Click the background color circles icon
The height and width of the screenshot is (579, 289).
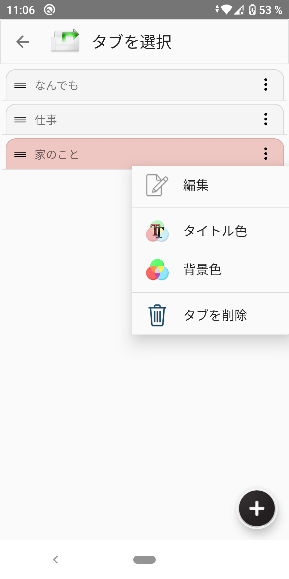coord(157,269)
